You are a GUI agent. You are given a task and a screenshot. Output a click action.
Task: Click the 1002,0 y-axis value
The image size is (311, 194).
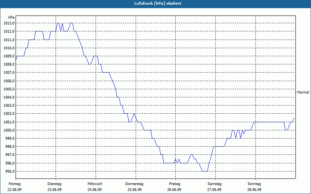pos(9,114)
